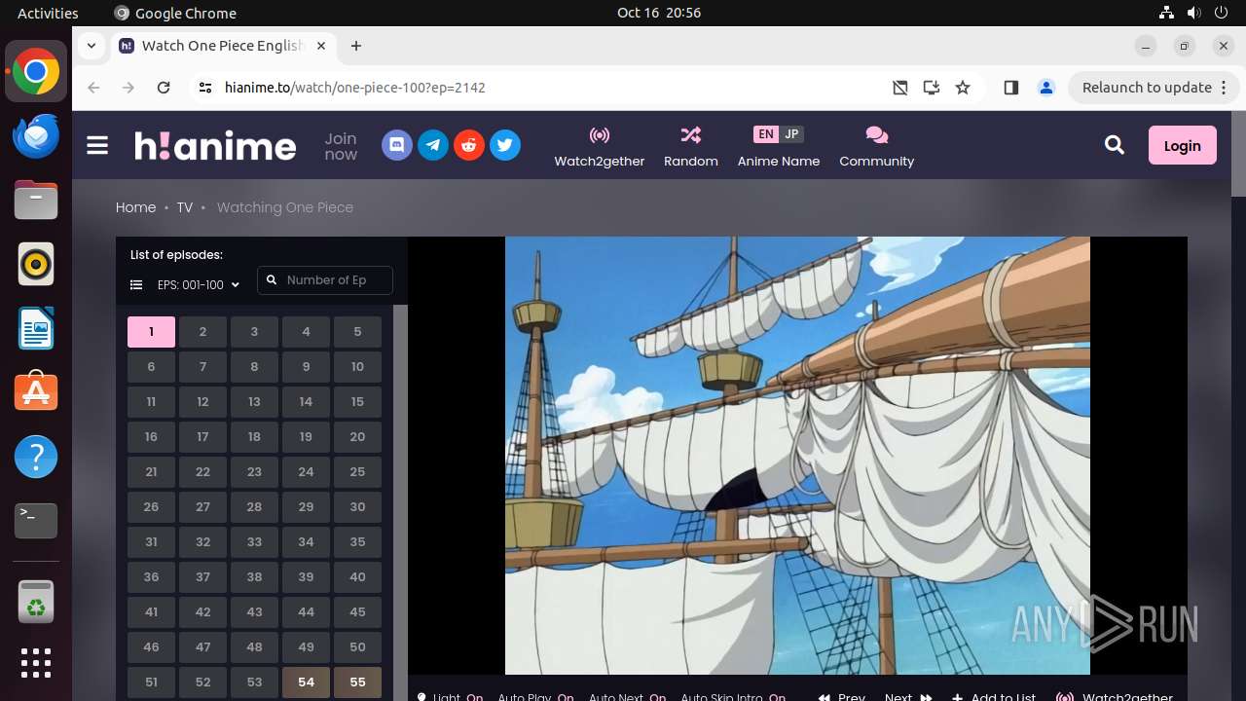Reload the current page
The image size is (1246, 701).
tap(164, 88)
